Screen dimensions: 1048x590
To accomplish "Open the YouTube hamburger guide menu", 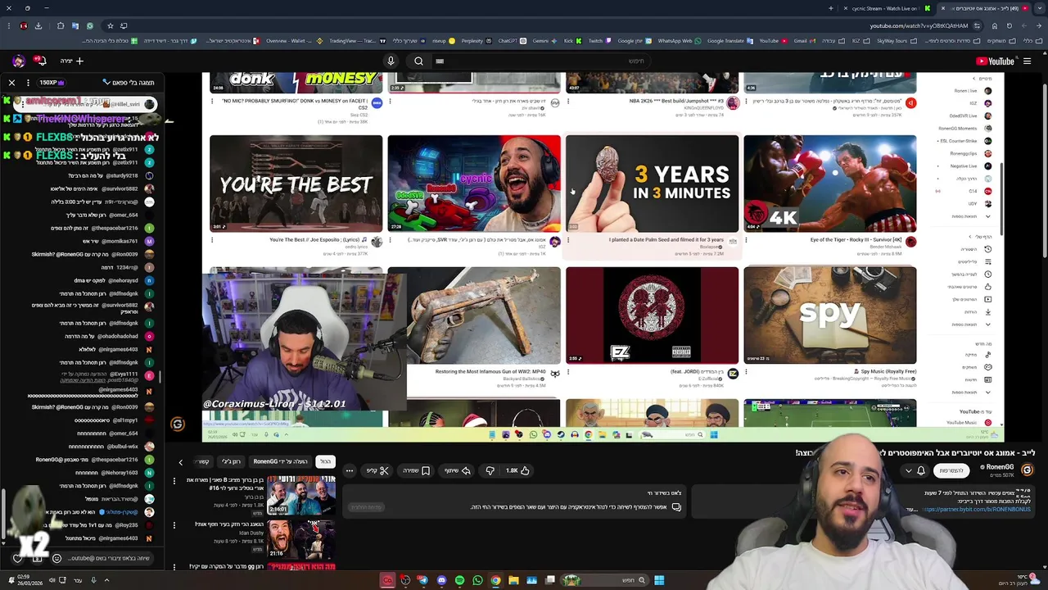I will tap(1028, 61).
